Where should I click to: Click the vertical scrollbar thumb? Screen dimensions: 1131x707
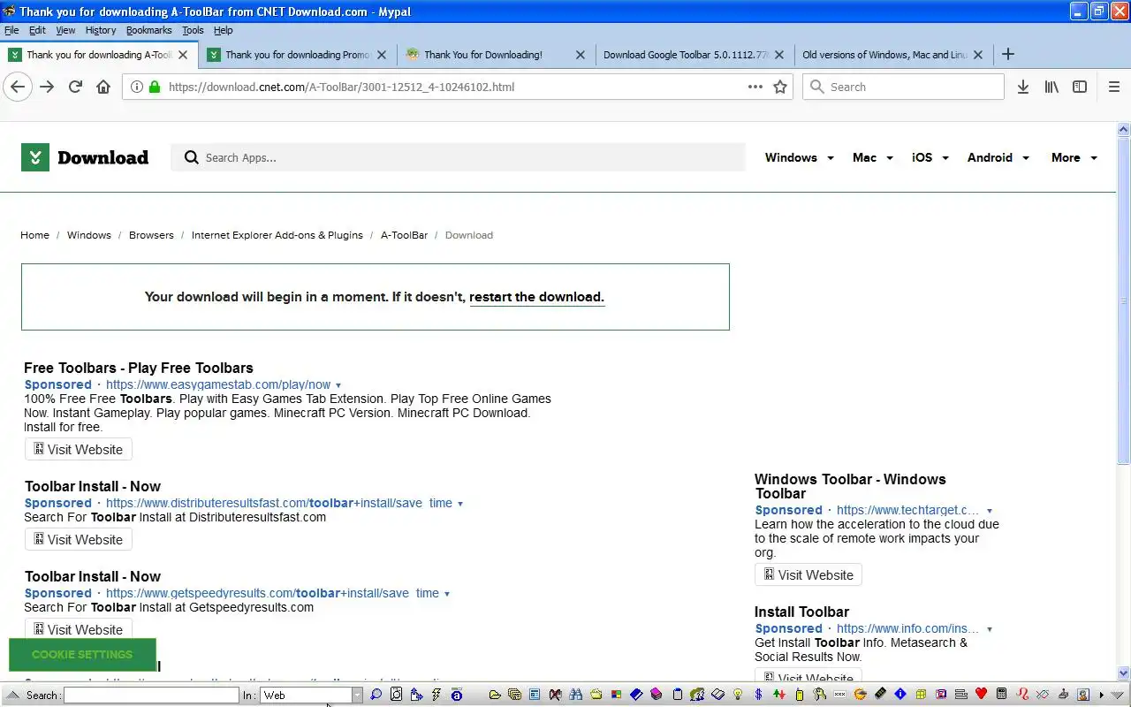point(1124,300)
